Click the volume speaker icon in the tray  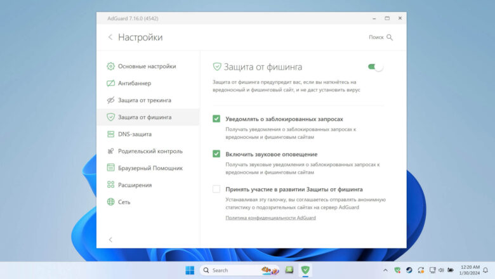pos(441,270)
